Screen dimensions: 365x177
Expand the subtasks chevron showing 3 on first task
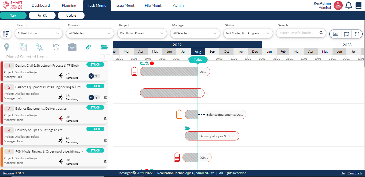tap(91, 76)
